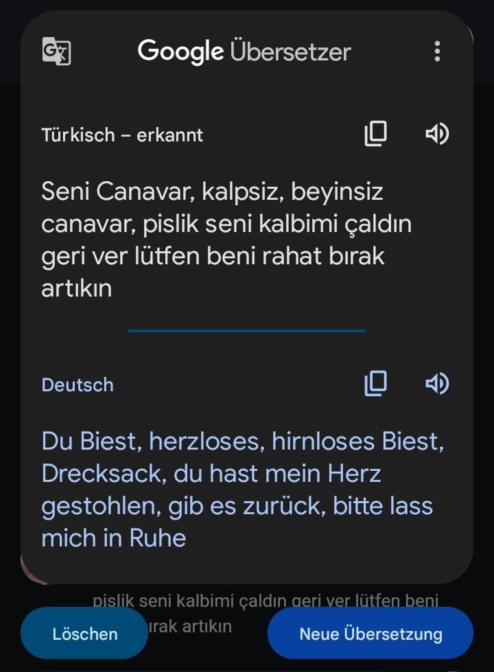Open the three-dot overflow menu

437,51
